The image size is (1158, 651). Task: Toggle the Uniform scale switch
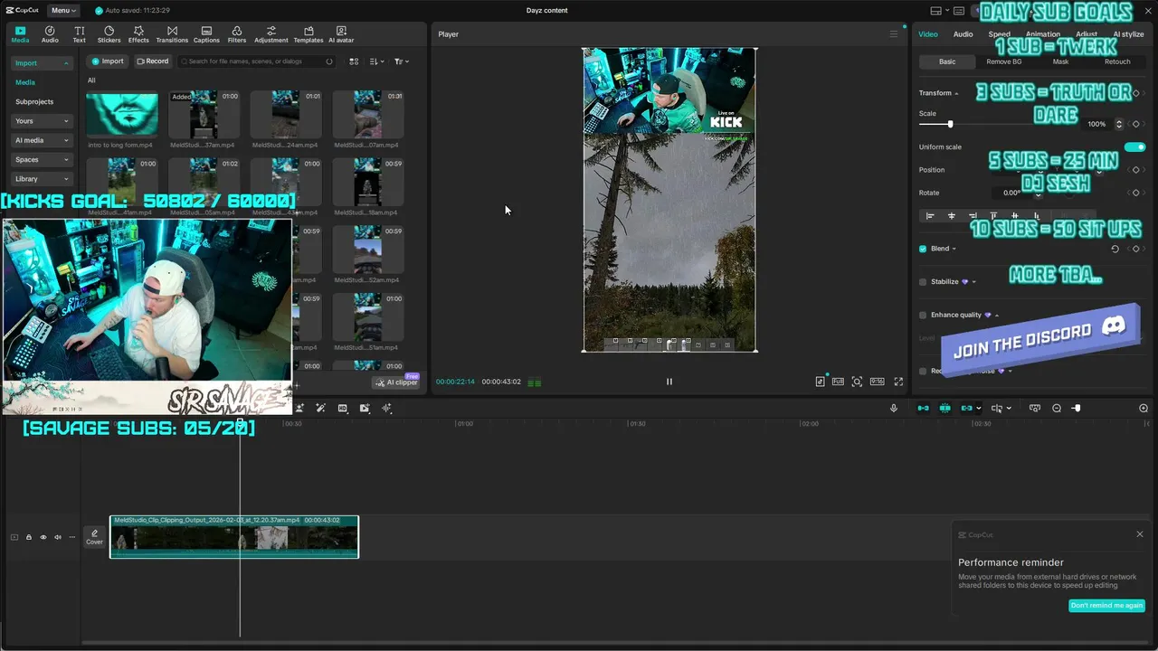[x=1134, y=146]
